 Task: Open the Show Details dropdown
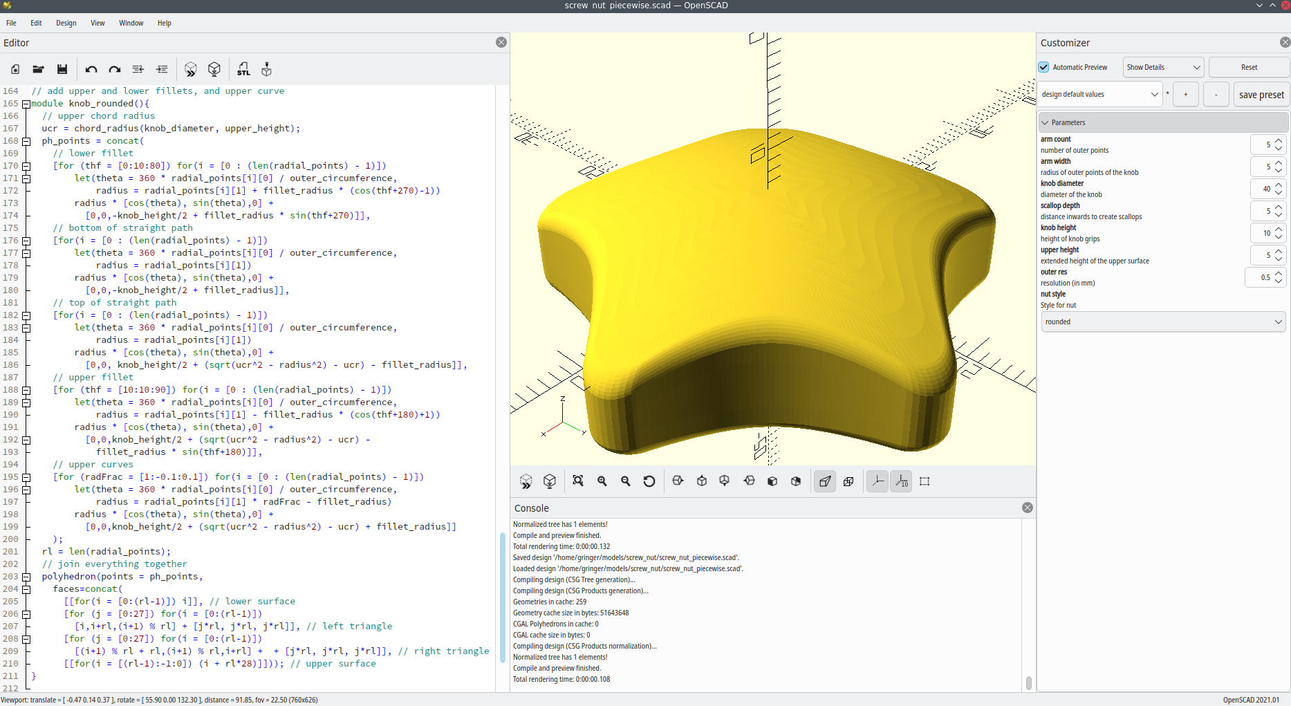(1163, 67)
